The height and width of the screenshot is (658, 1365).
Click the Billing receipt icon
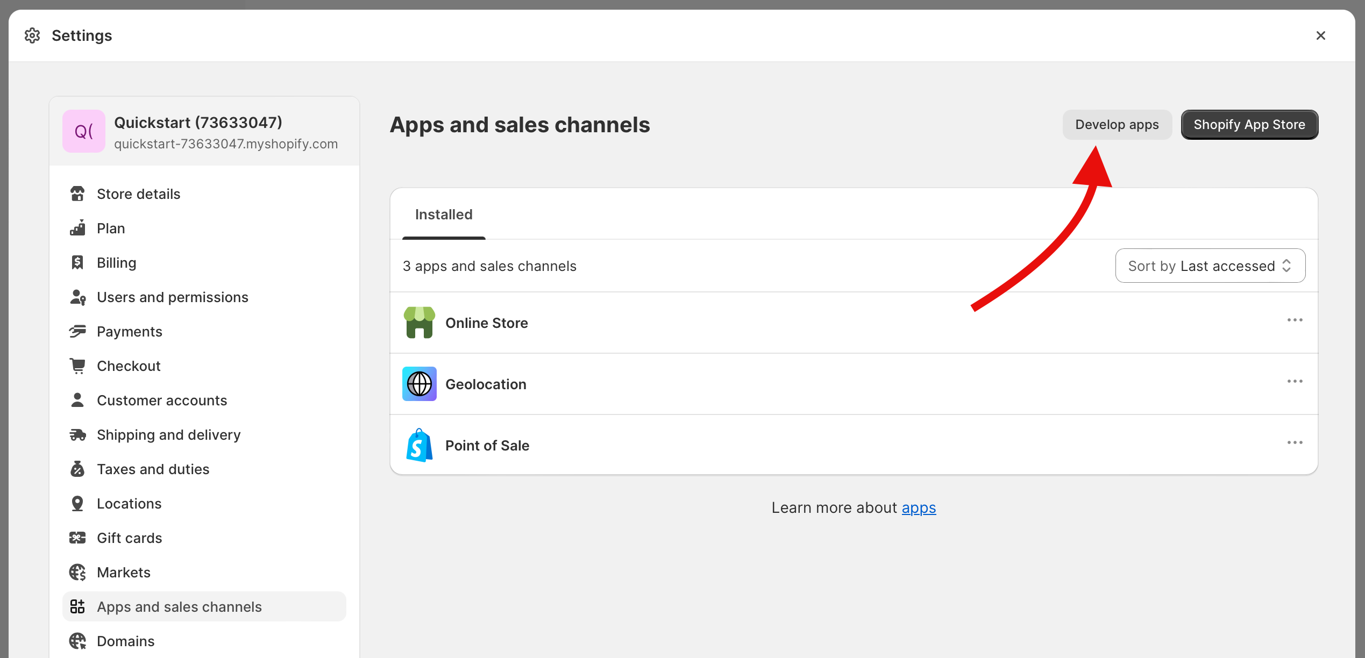[77, 263]
